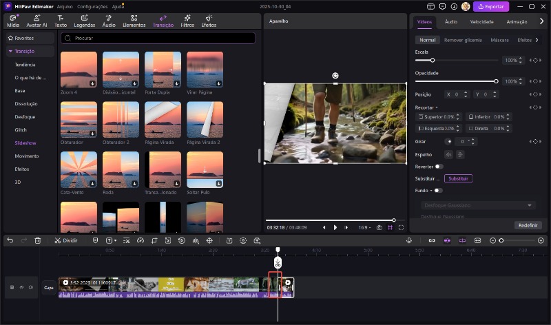Image resolution: width=551 pixels, height=325 pixels.
Task: Open the Avatar AI panel
Action: (x=37, y=21)
